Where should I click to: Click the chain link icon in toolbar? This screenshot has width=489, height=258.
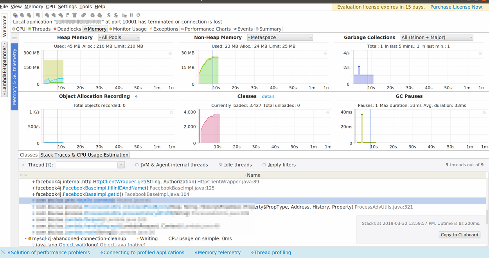(83, 15)
